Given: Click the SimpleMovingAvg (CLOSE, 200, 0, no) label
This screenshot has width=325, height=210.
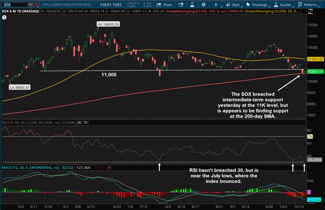Looking at the screenshot, I should (x=196, y=11).
